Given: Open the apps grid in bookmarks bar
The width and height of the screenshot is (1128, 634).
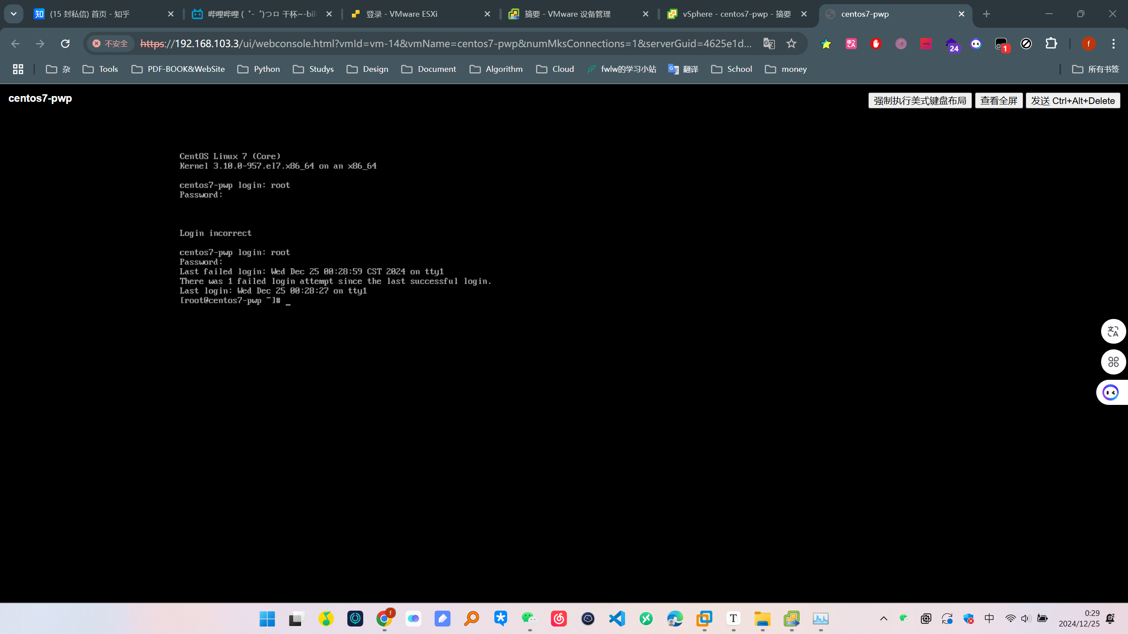Looking at the screenshot, I should tap(18, 69).
